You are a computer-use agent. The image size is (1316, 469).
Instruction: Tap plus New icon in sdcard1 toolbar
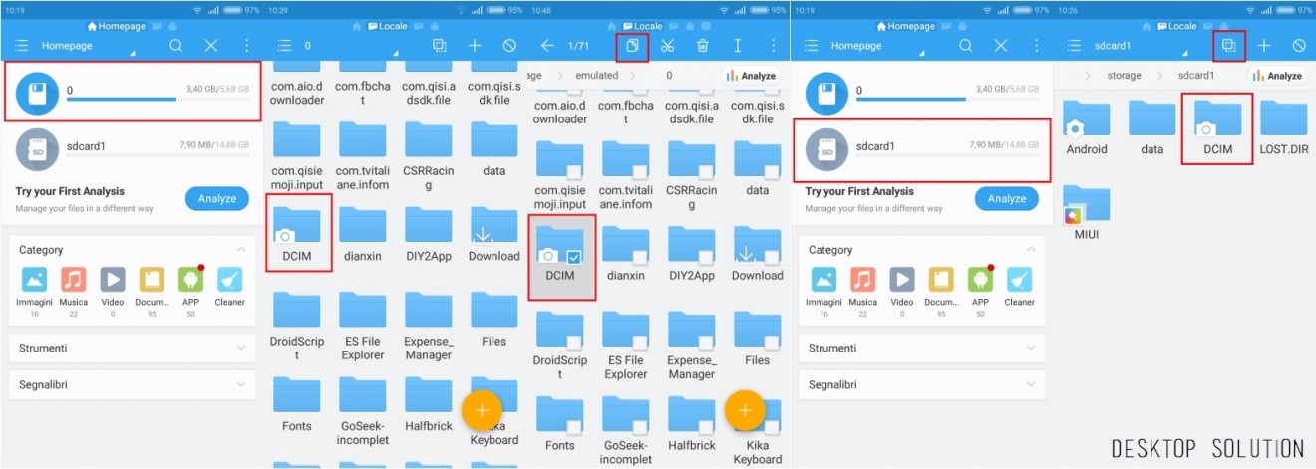(1263, 46)
